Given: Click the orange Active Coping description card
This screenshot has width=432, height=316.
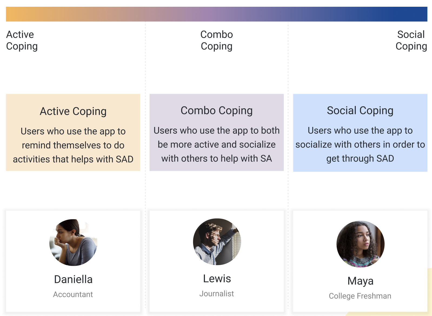Looking at the screenshot, I should click(73, 132).
